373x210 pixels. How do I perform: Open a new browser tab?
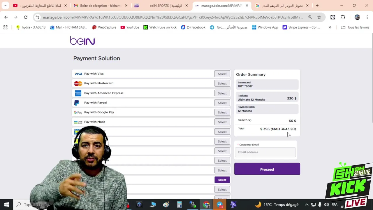click(317, 6)
